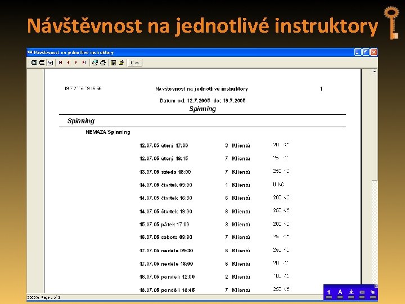Close the report preview window
Image resolution: width=405 pixels, height=304 pixels.
point(373,52)
